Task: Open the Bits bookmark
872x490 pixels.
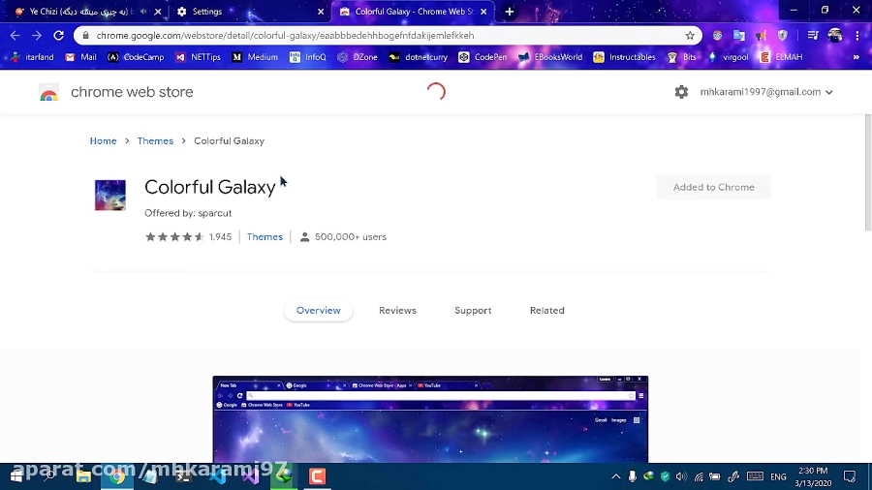Action: pos(682,57)
